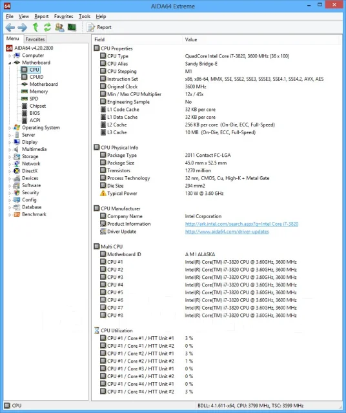Select the Chipset tree item

[x=37, y=106]
